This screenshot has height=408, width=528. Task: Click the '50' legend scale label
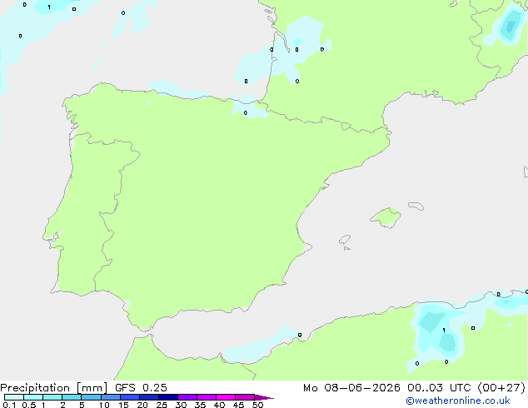pyautogui.click(x=257, y=405)
